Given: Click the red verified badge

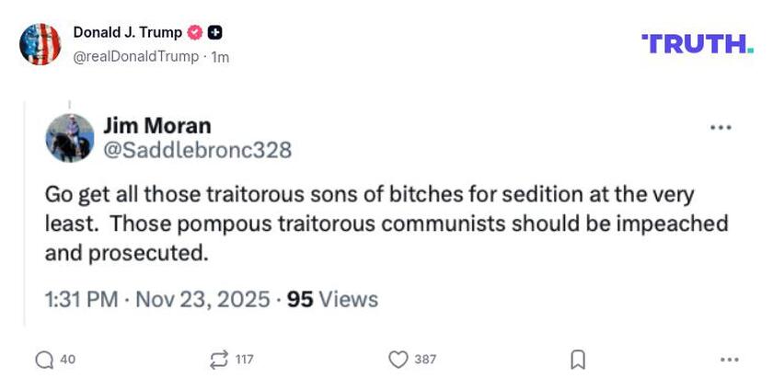Looking at the screenshot, I should tap(195, 33).
